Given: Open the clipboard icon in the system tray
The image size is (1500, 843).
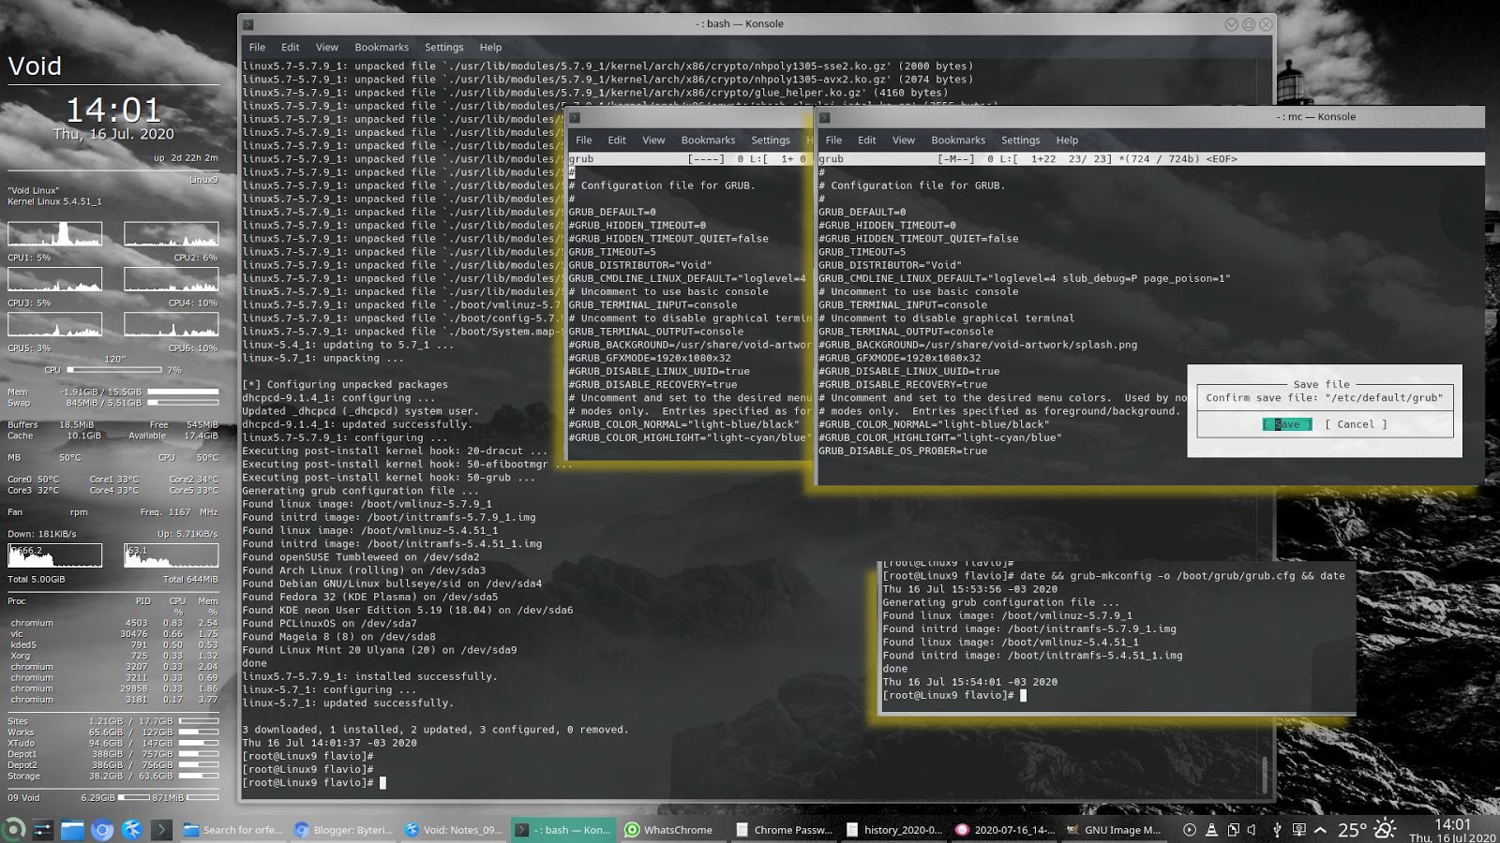Looking at the screenshot, I should pos(1234,830).
